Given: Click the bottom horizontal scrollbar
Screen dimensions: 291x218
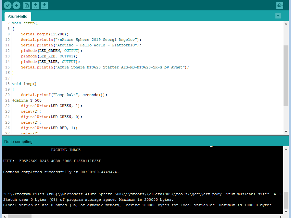Looking at the screenshot, I should point(19,215).
